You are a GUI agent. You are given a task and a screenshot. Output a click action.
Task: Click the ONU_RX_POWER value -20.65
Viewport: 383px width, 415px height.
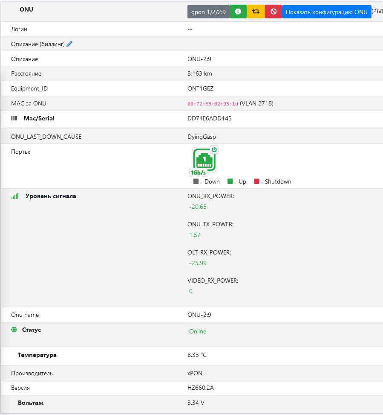point(198,207)
